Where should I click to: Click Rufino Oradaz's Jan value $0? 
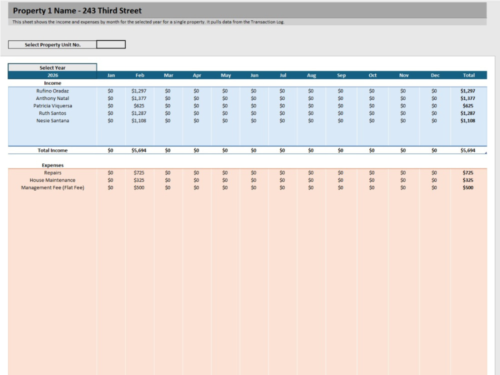pyautogui.click(x=110, y=91)
